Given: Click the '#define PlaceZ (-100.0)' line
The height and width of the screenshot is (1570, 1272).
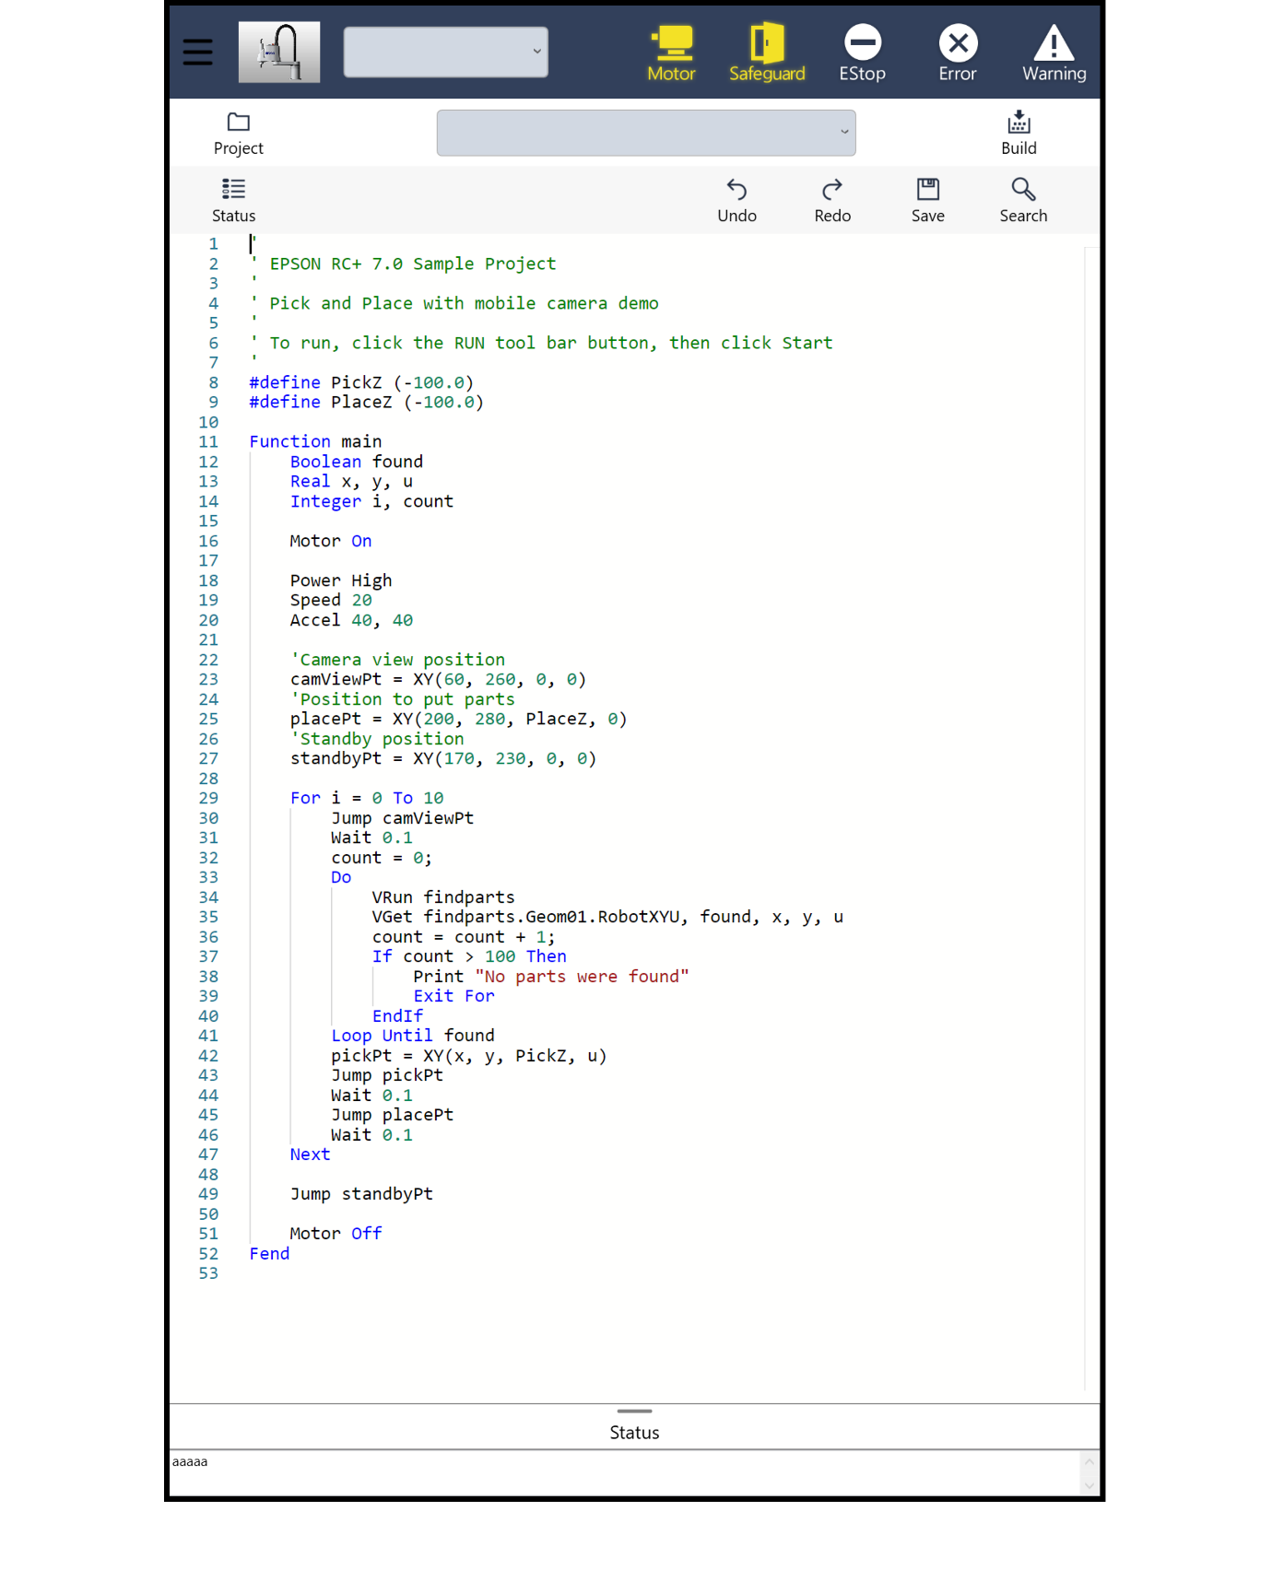Looking at the screenshot, I should tap(366, 403).
